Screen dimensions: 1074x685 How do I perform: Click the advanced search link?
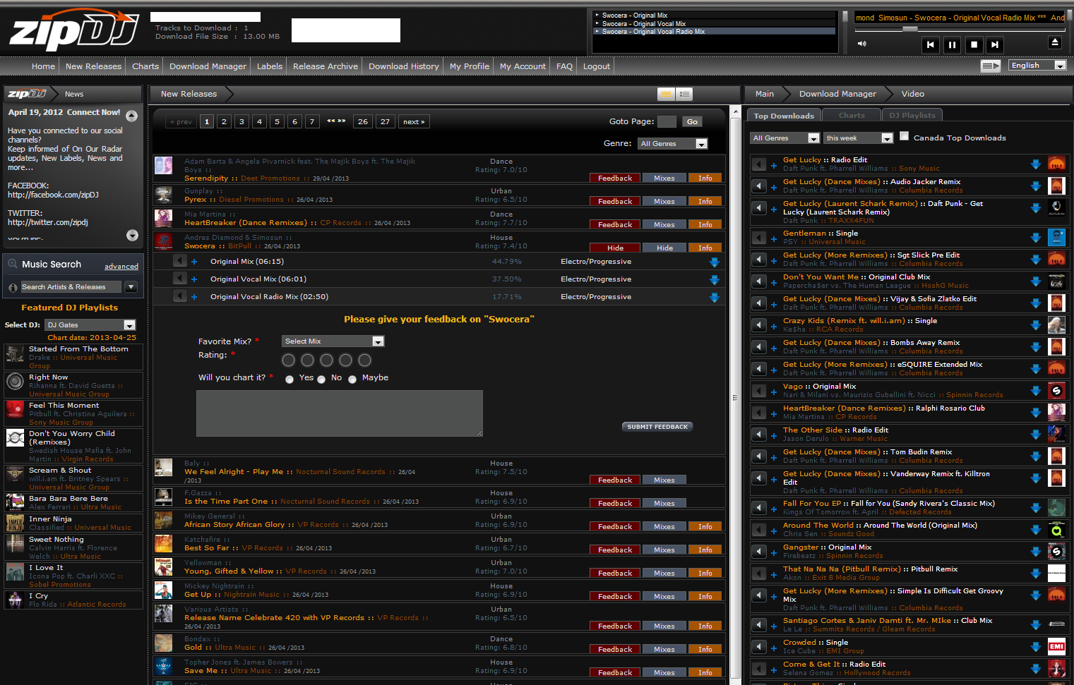[x=121, y=267]
